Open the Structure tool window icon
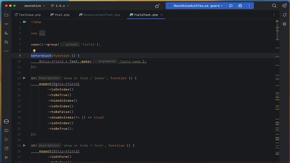 [6, 33]
